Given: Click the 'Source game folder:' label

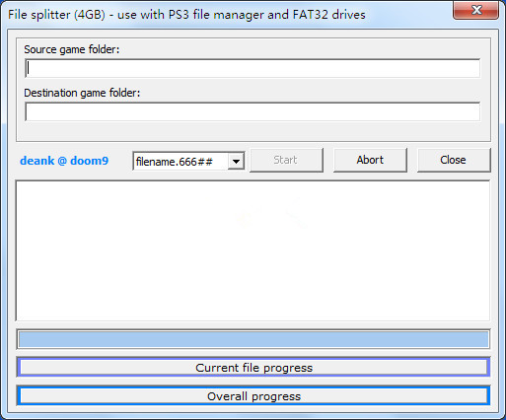Looking at the screenshot, I should (72, 49).
